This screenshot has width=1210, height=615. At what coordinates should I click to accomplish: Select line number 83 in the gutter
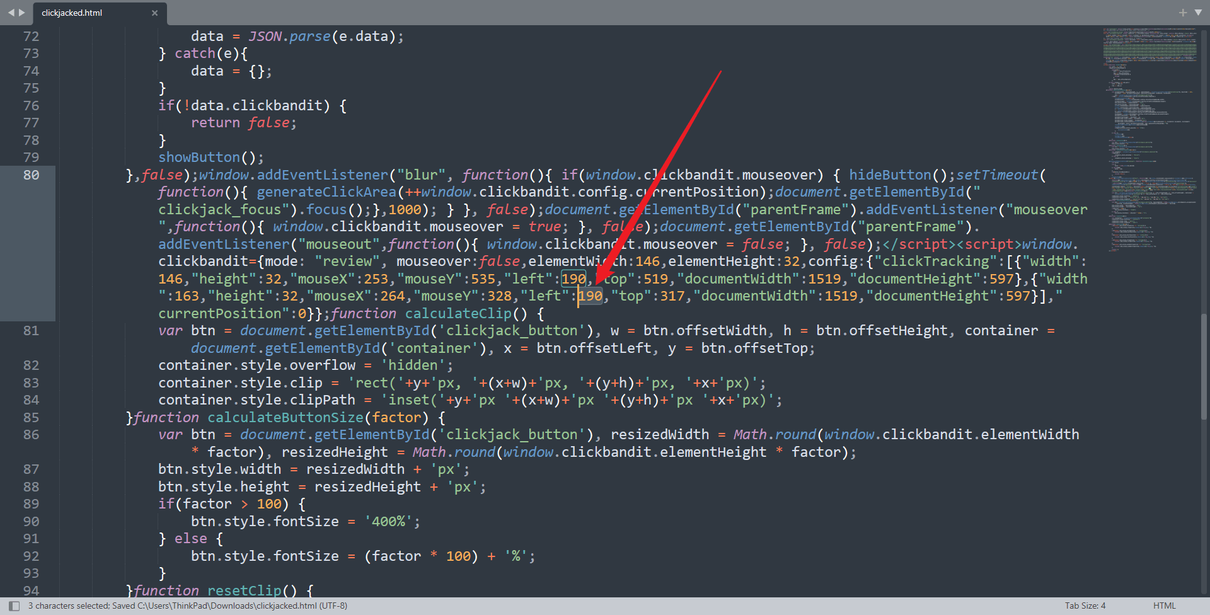[x=31, y=383]
